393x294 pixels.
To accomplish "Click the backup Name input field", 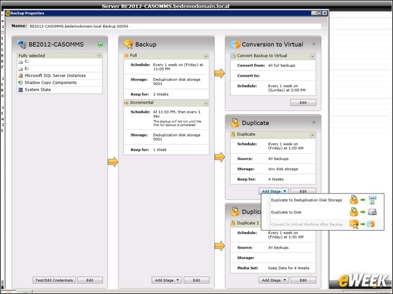I will [x=174, y=26].
